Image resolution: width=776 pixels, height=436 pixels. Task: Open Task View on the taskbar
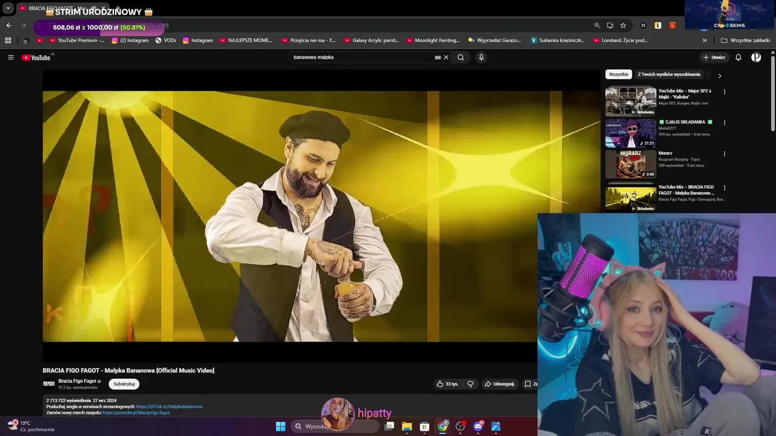coord(389,426)
